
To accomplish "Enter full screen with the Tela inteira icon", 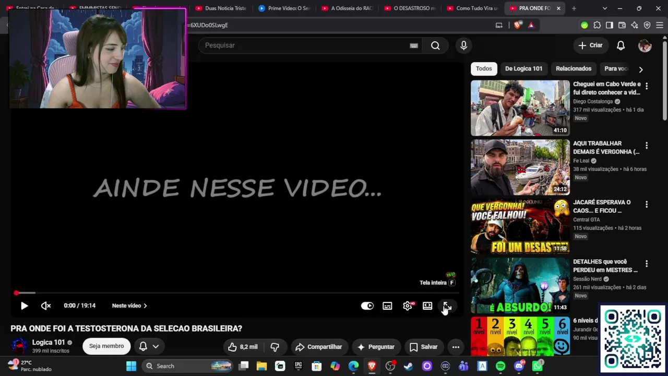I will pos(447,306).
